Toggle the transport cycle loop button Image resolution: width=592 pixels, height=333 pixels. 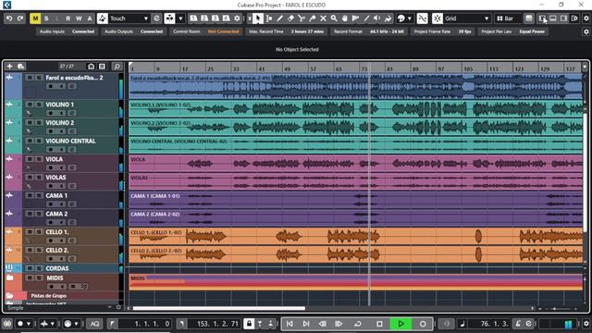(x=358, y=324)
